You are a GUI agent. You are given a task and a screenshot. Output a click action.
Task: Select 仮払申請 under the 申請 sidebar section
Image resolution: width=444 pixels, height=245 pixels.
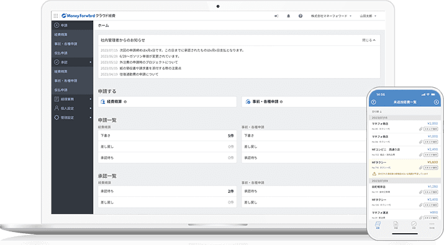click(72, 53)
